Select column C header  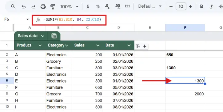pos(87,28)
